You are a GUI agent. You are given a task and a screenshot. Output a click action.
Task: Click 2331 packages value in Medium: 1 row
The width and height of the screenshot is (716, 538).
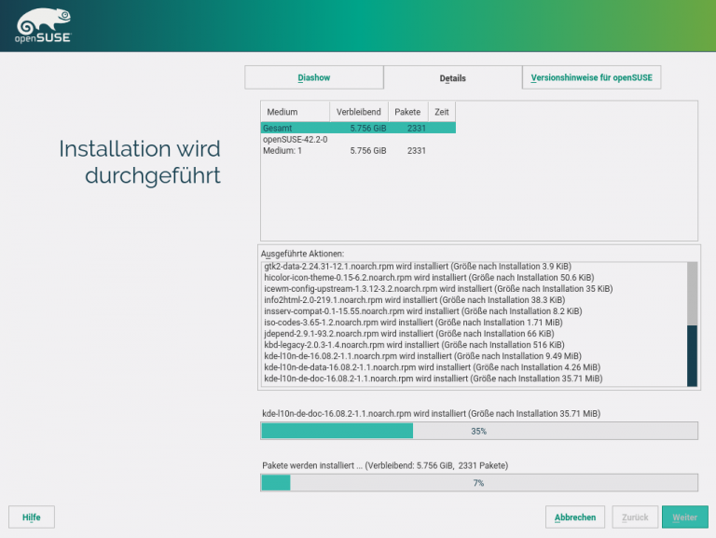pyautogui.click(x=417, y=151)
